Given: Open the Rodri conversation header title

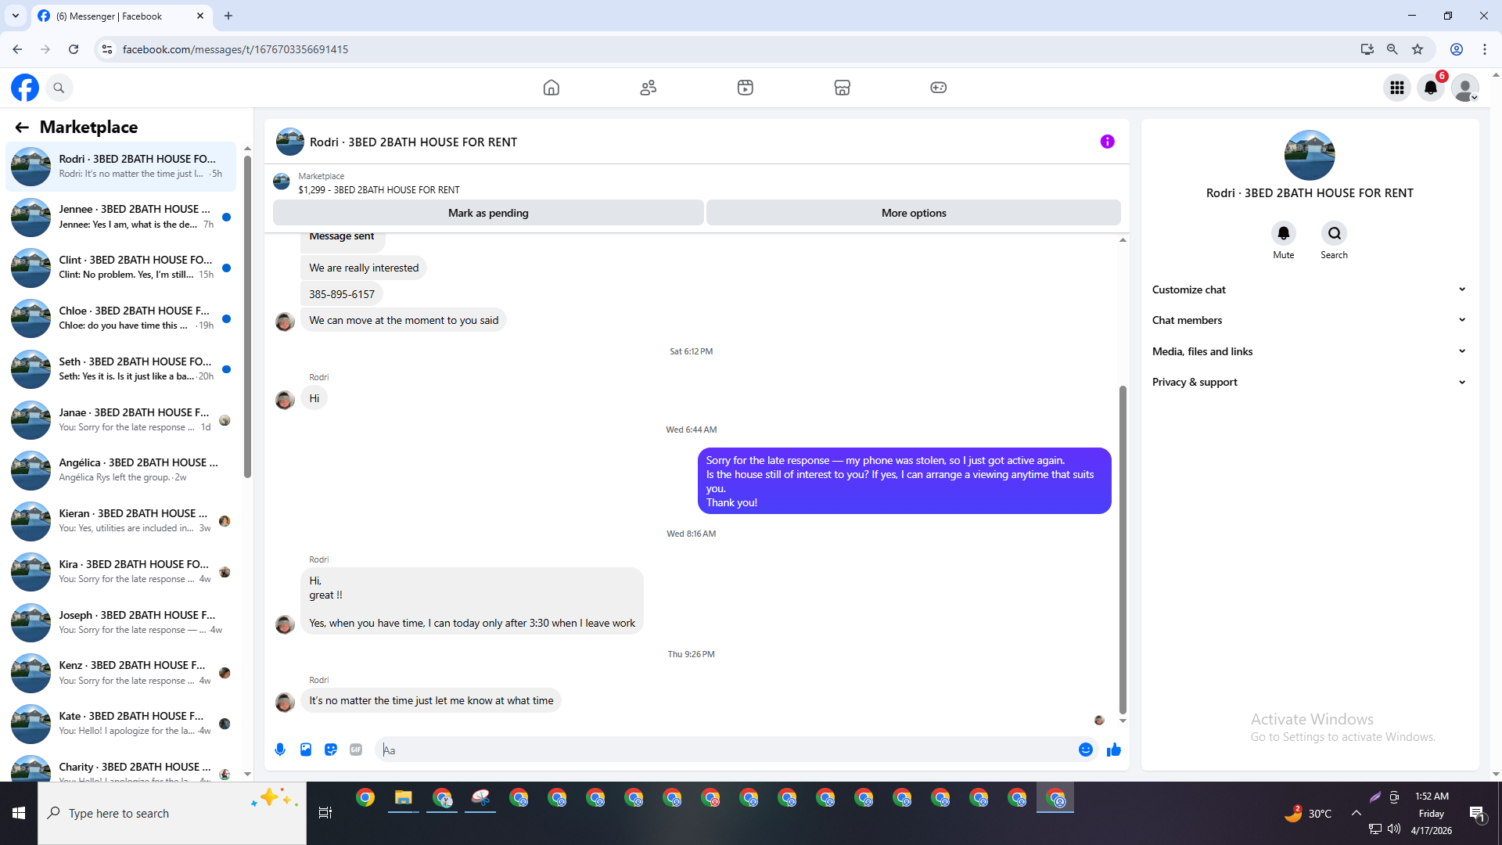Looking at the screenshot, I should coord(413,142).
